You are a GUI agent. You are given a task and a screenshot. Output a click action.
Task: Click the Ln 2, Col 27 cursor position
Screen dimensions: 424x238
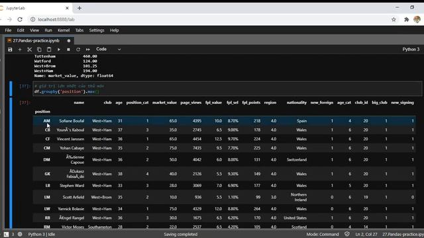pyautogui.click(x=366, y=234)
